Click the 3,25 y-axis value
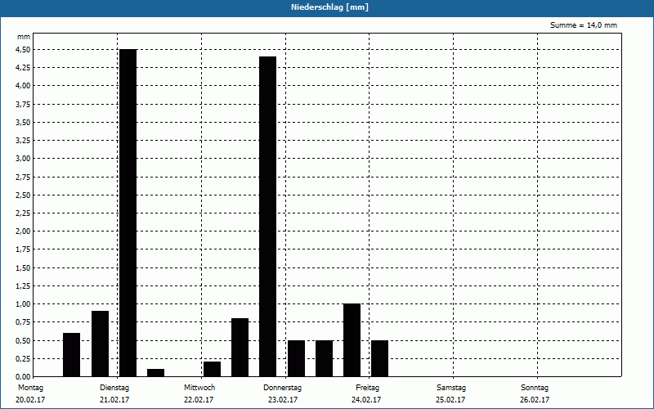Screen dimensions: 654x409 (23, 140)
